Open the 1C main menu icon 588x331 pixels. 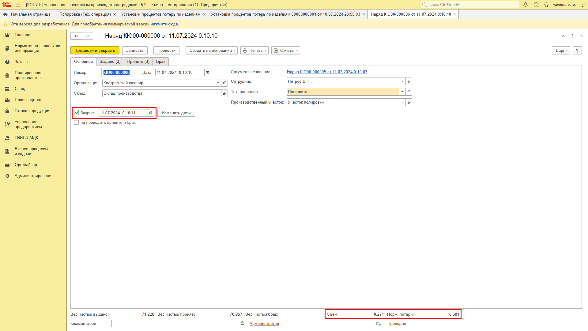click(7, 5)
